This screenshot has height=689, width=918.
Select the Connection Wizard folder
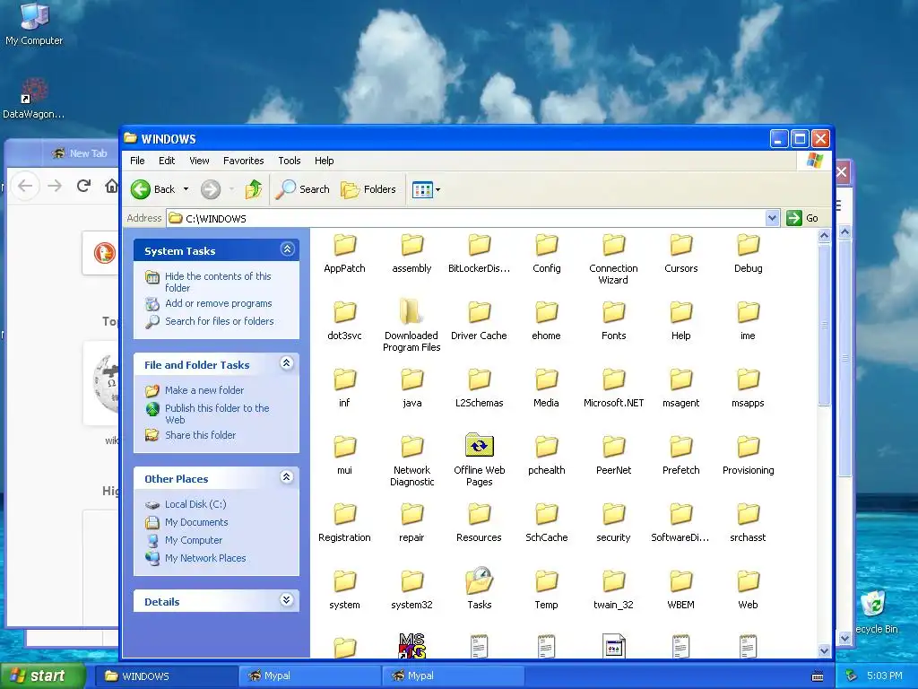tap(613, 259)
